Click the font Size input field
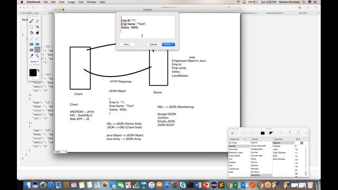338x190 pixels. (302, 143)
